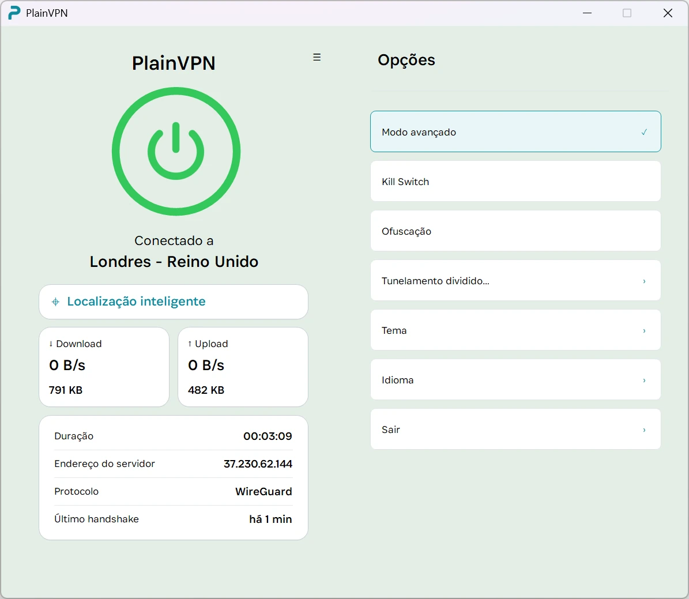
Task: Click the Opções heading
Action: (406, 60)
